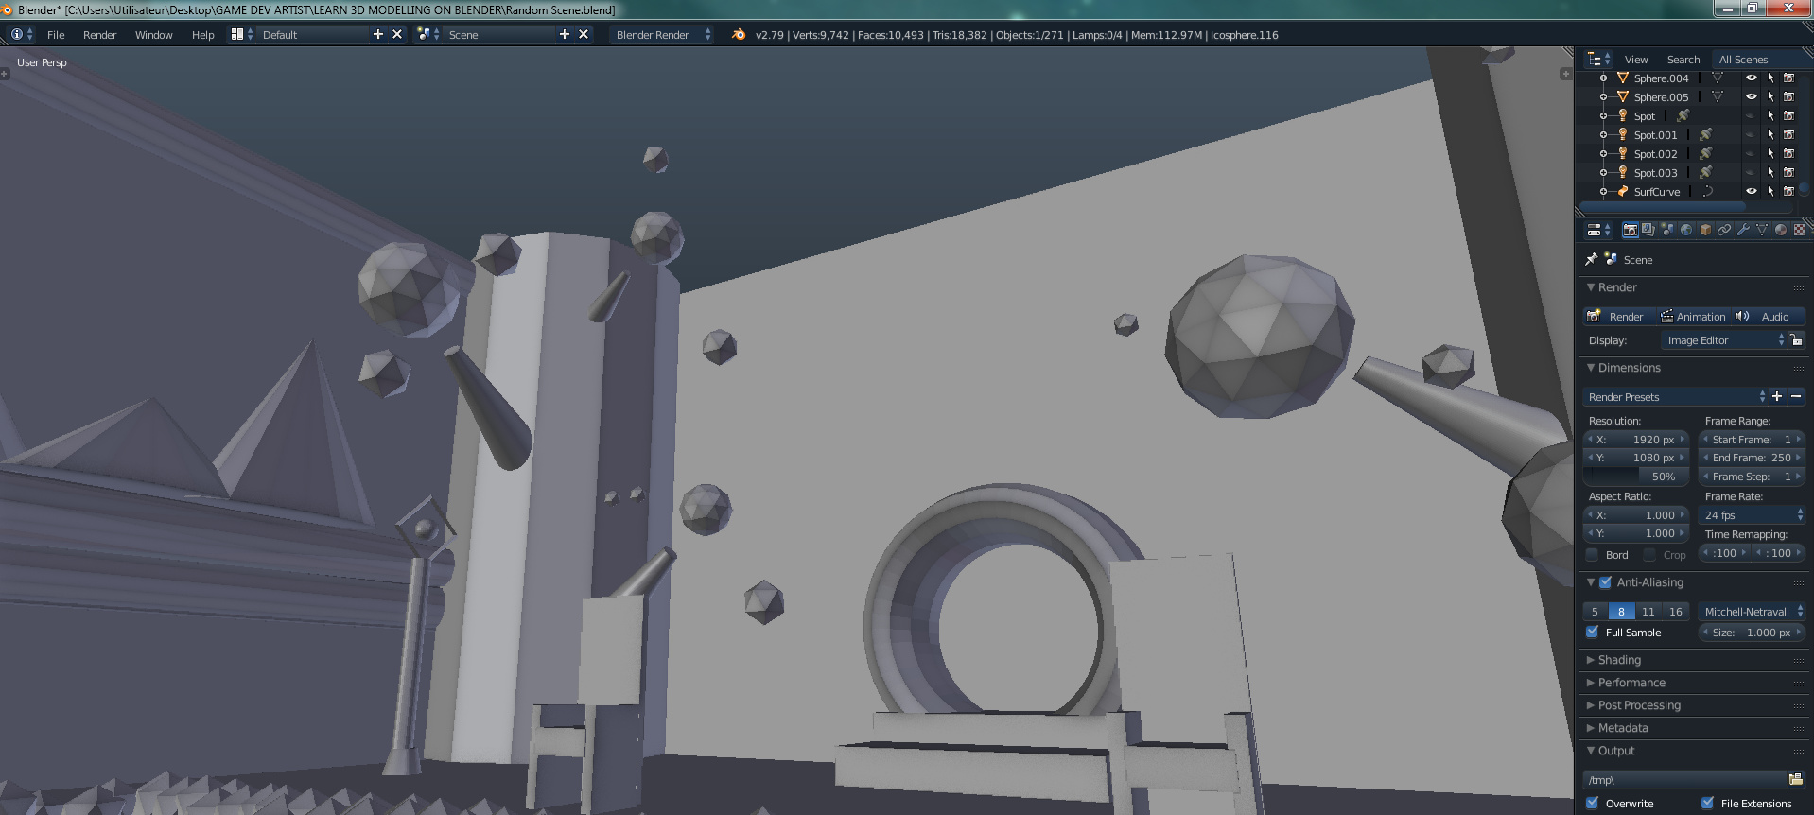
Task: Open the Render properties tab camera icon
Action: pos(1630,230)
